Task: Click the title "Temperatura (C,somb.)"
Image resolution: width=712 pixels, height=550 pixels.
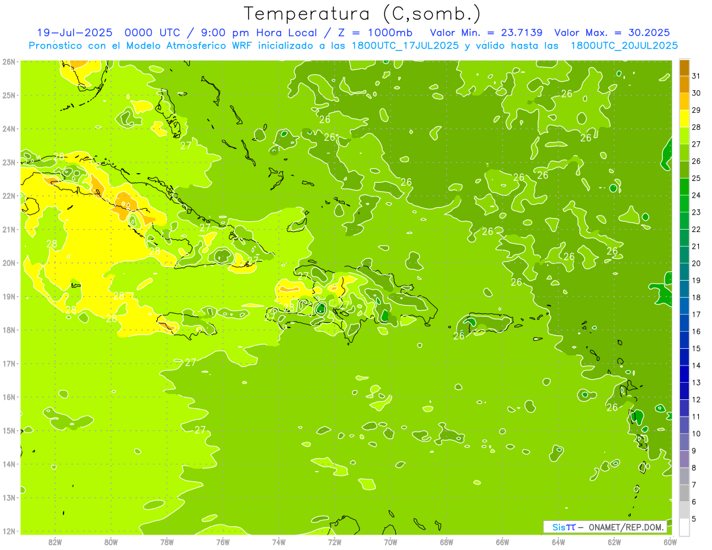Action: click(363, 14)
